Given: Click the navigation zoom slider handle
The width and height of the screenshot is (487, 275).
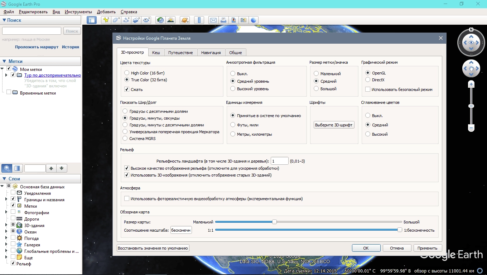Looking at the screenshot, I should pyautogui.click(x=471, y=106).
